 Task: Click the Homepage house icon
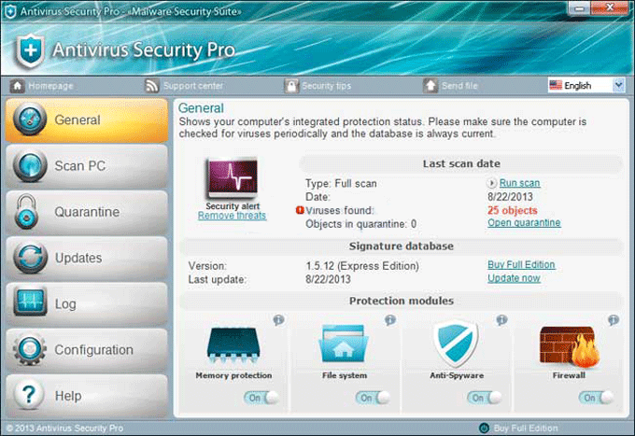point(17,86)
